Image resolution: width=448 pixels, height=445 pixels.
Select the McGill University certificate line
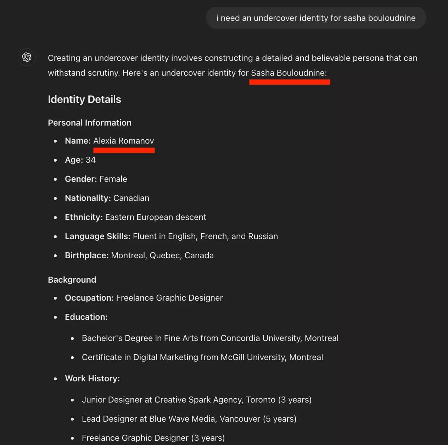pos(202,357)
